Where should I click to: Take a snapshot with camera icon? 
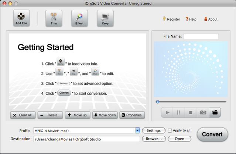pos(203,112)
